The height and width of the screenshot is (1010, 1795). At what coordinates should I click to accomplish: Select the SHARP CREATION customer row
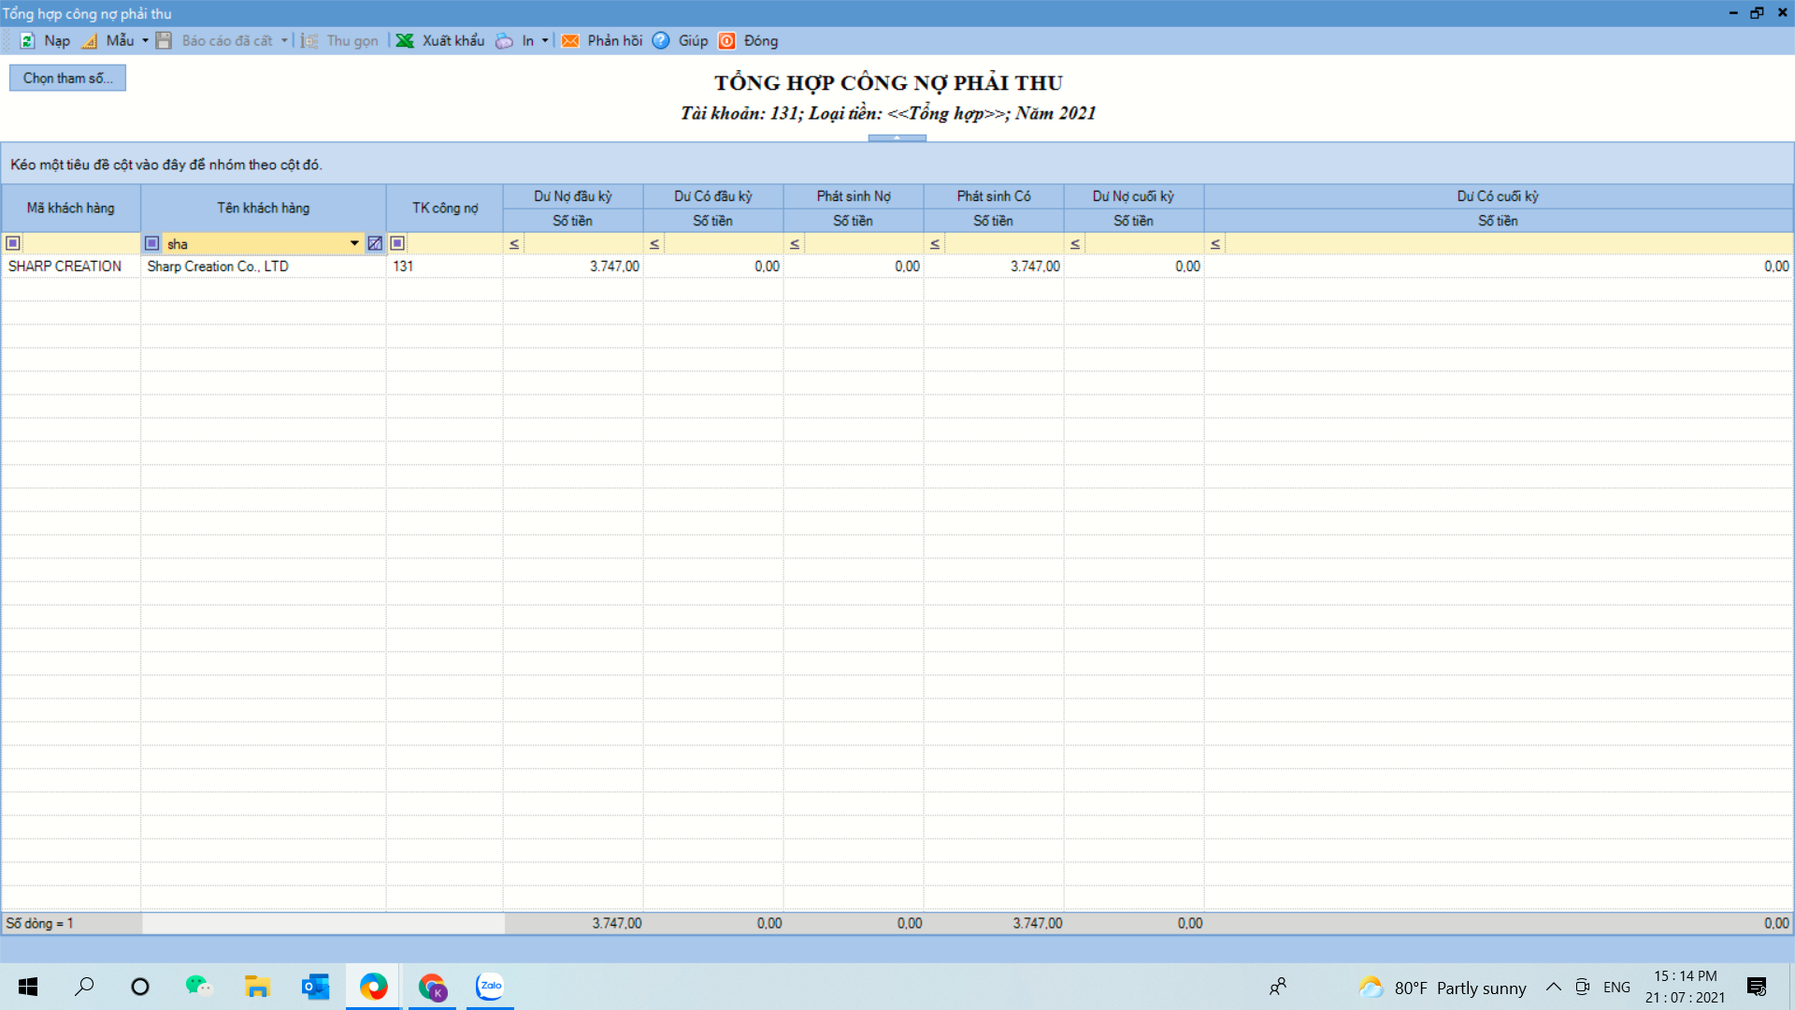click(x=65, y=267)
